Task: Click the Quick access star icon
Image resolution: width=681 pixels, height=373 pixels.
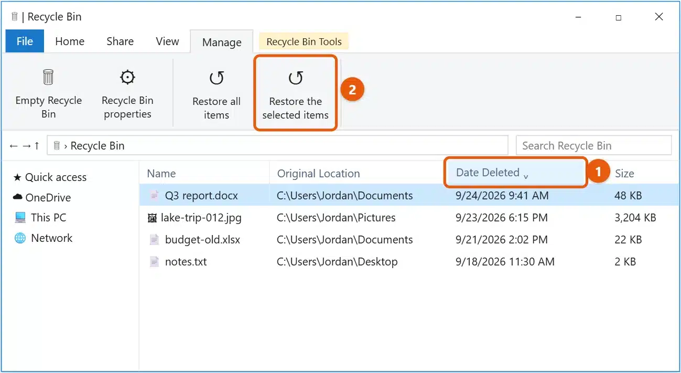Action: click(x=17, y=177)
